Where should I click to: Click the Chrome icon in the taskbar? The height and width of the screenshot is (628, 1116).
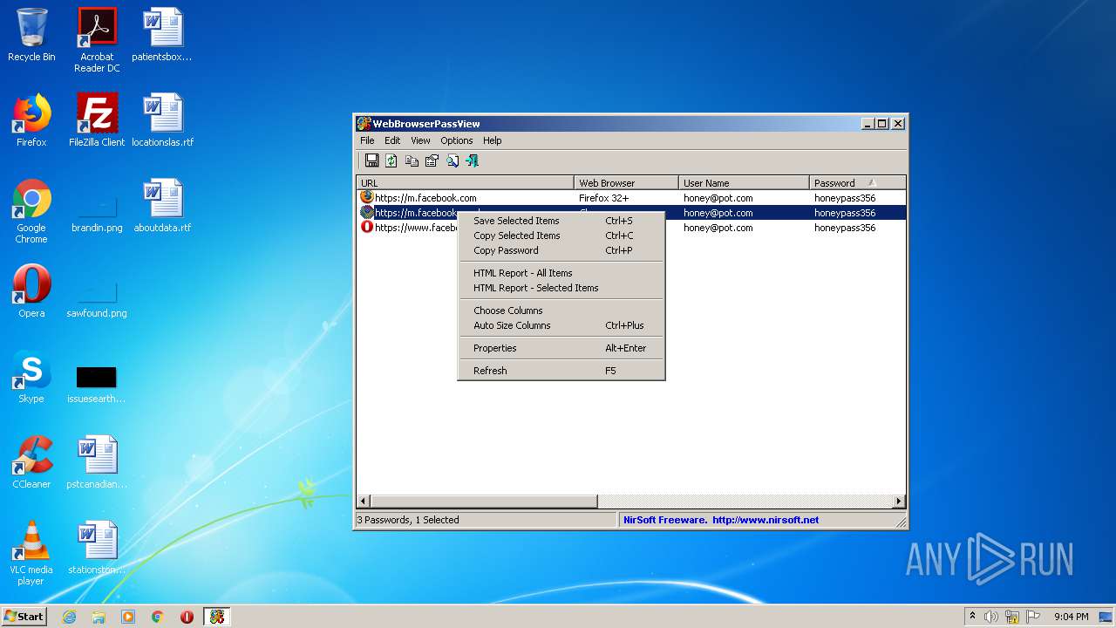pos(158,617)
